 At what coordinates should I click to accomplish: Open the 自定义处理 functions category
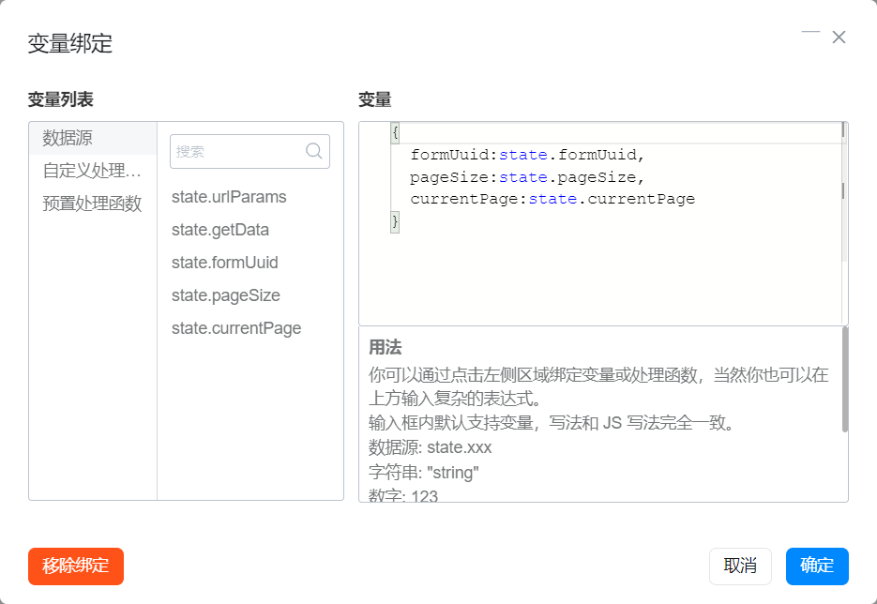[x=93, y=171]
